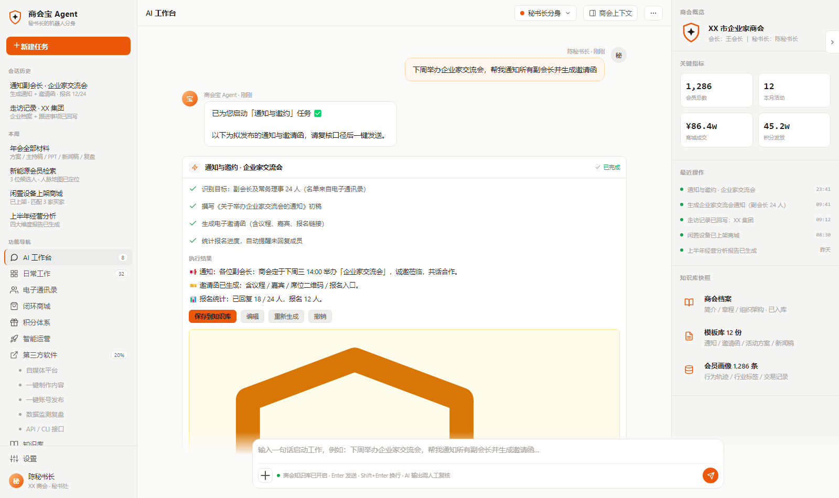Open 日常工作 grid icon item

tap(14, 274)
